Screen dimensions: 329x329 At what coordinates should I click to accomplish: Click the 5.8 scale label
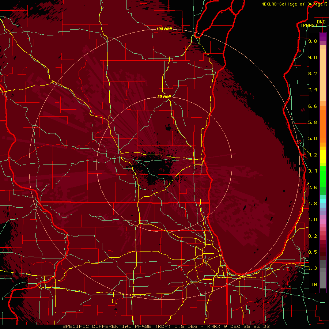[313, 122]
